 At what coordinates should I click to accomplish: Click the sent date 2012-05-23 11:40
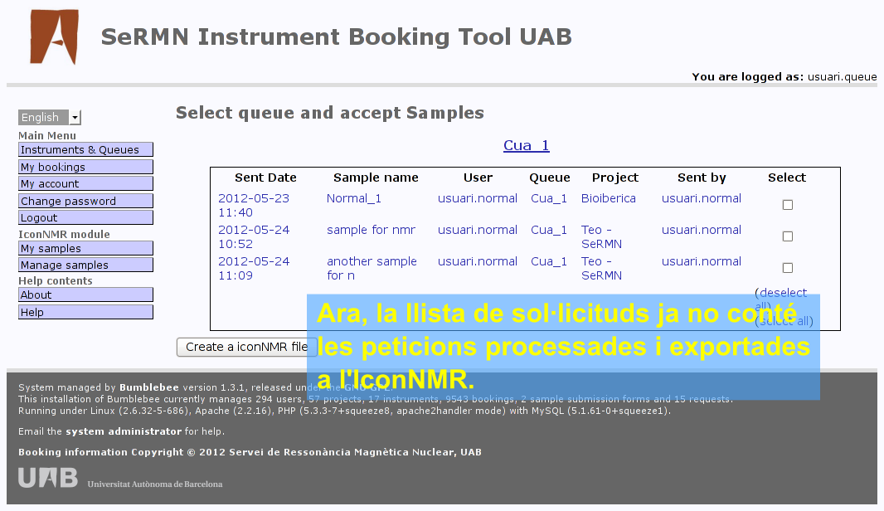[254, 205]
